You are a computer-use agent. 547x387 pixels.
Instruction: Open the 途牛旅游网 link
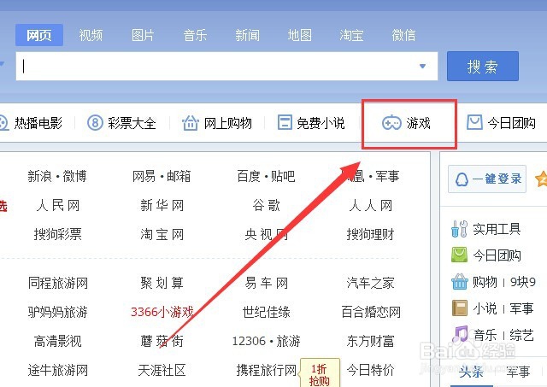click(x=58, y=370)
